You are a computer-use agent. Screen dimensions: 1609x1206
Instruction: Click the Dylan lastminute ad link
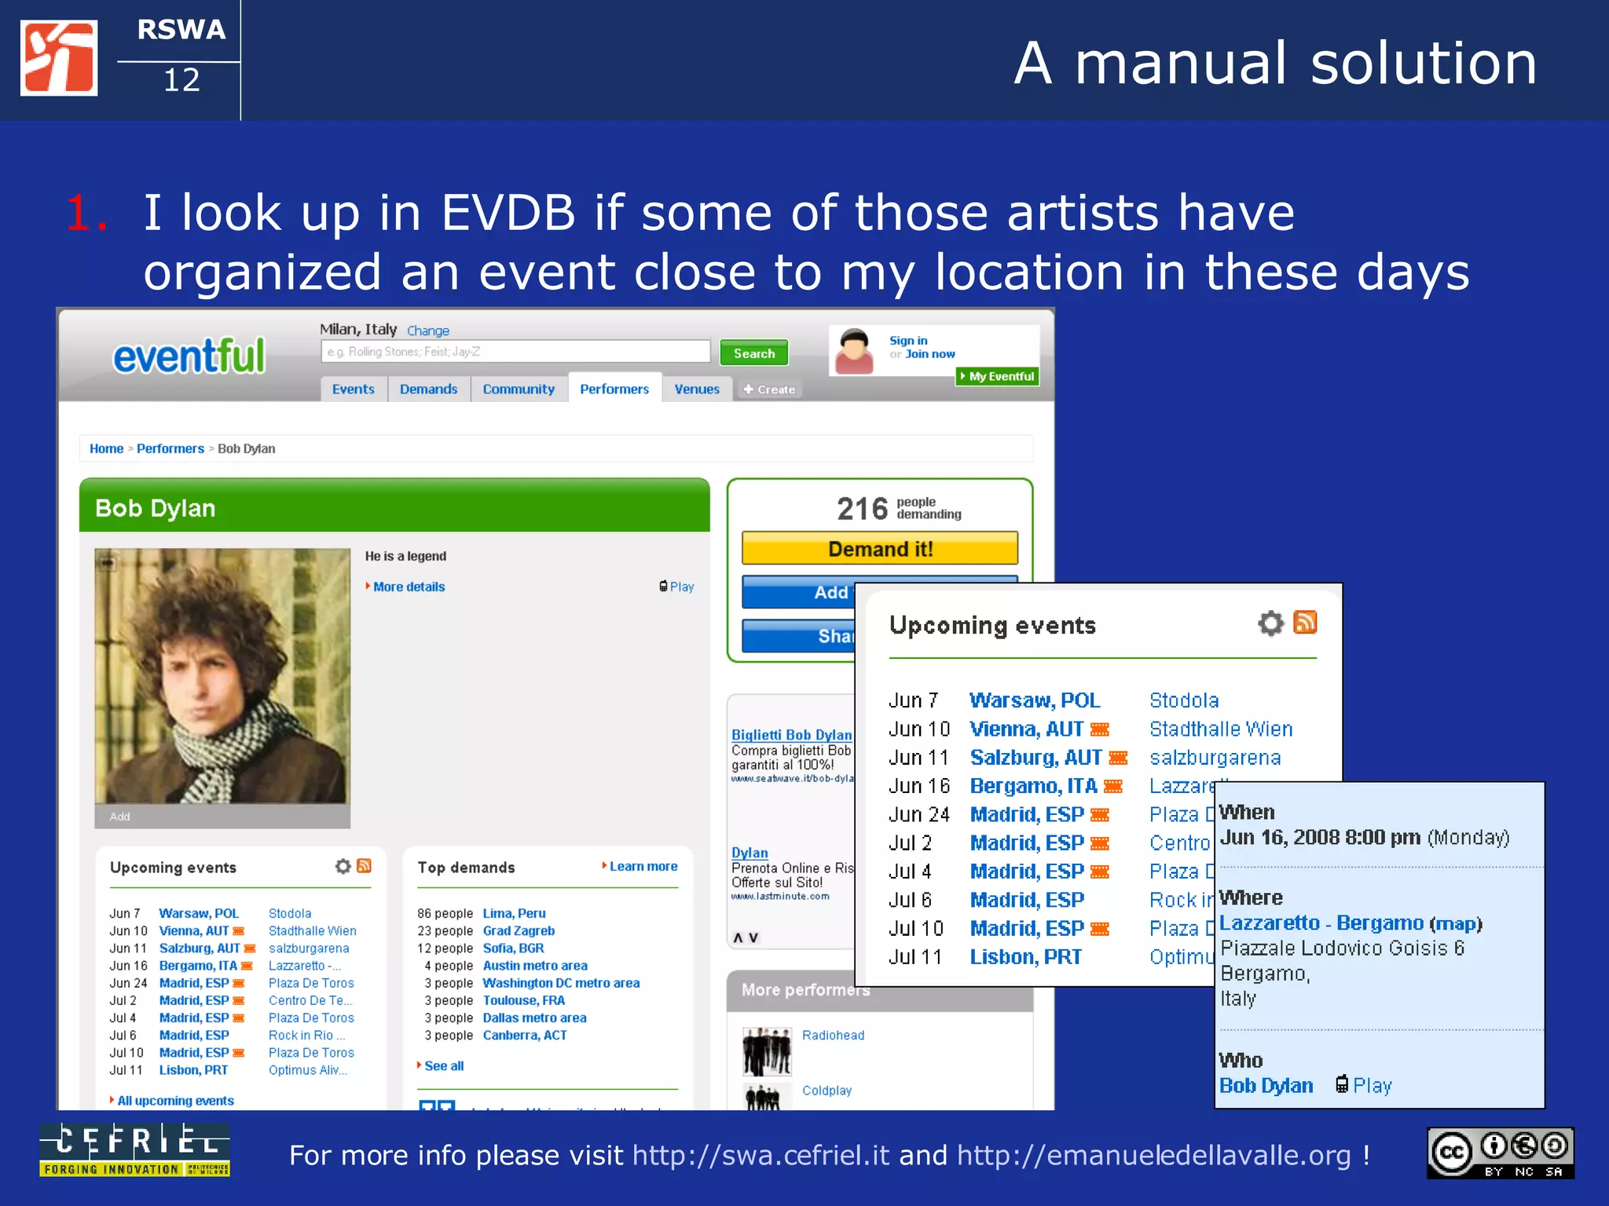tap(750, 853)
